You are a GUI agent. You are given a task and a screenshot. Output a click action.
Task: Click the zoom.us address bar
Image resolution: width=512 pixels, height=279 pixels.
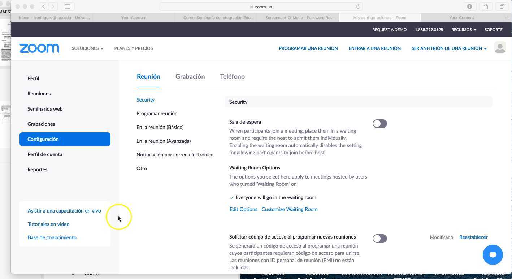261,7
